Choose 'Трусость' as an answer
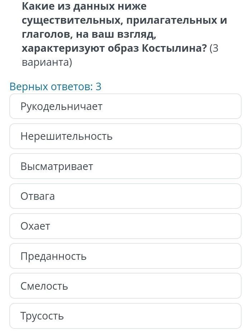The width and height of the screenshot is (243, 331). pyautogui.click(x=125, y=316)
